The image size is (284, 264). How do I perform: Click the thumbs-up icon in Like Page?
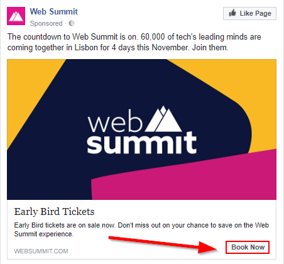(232, 13)
